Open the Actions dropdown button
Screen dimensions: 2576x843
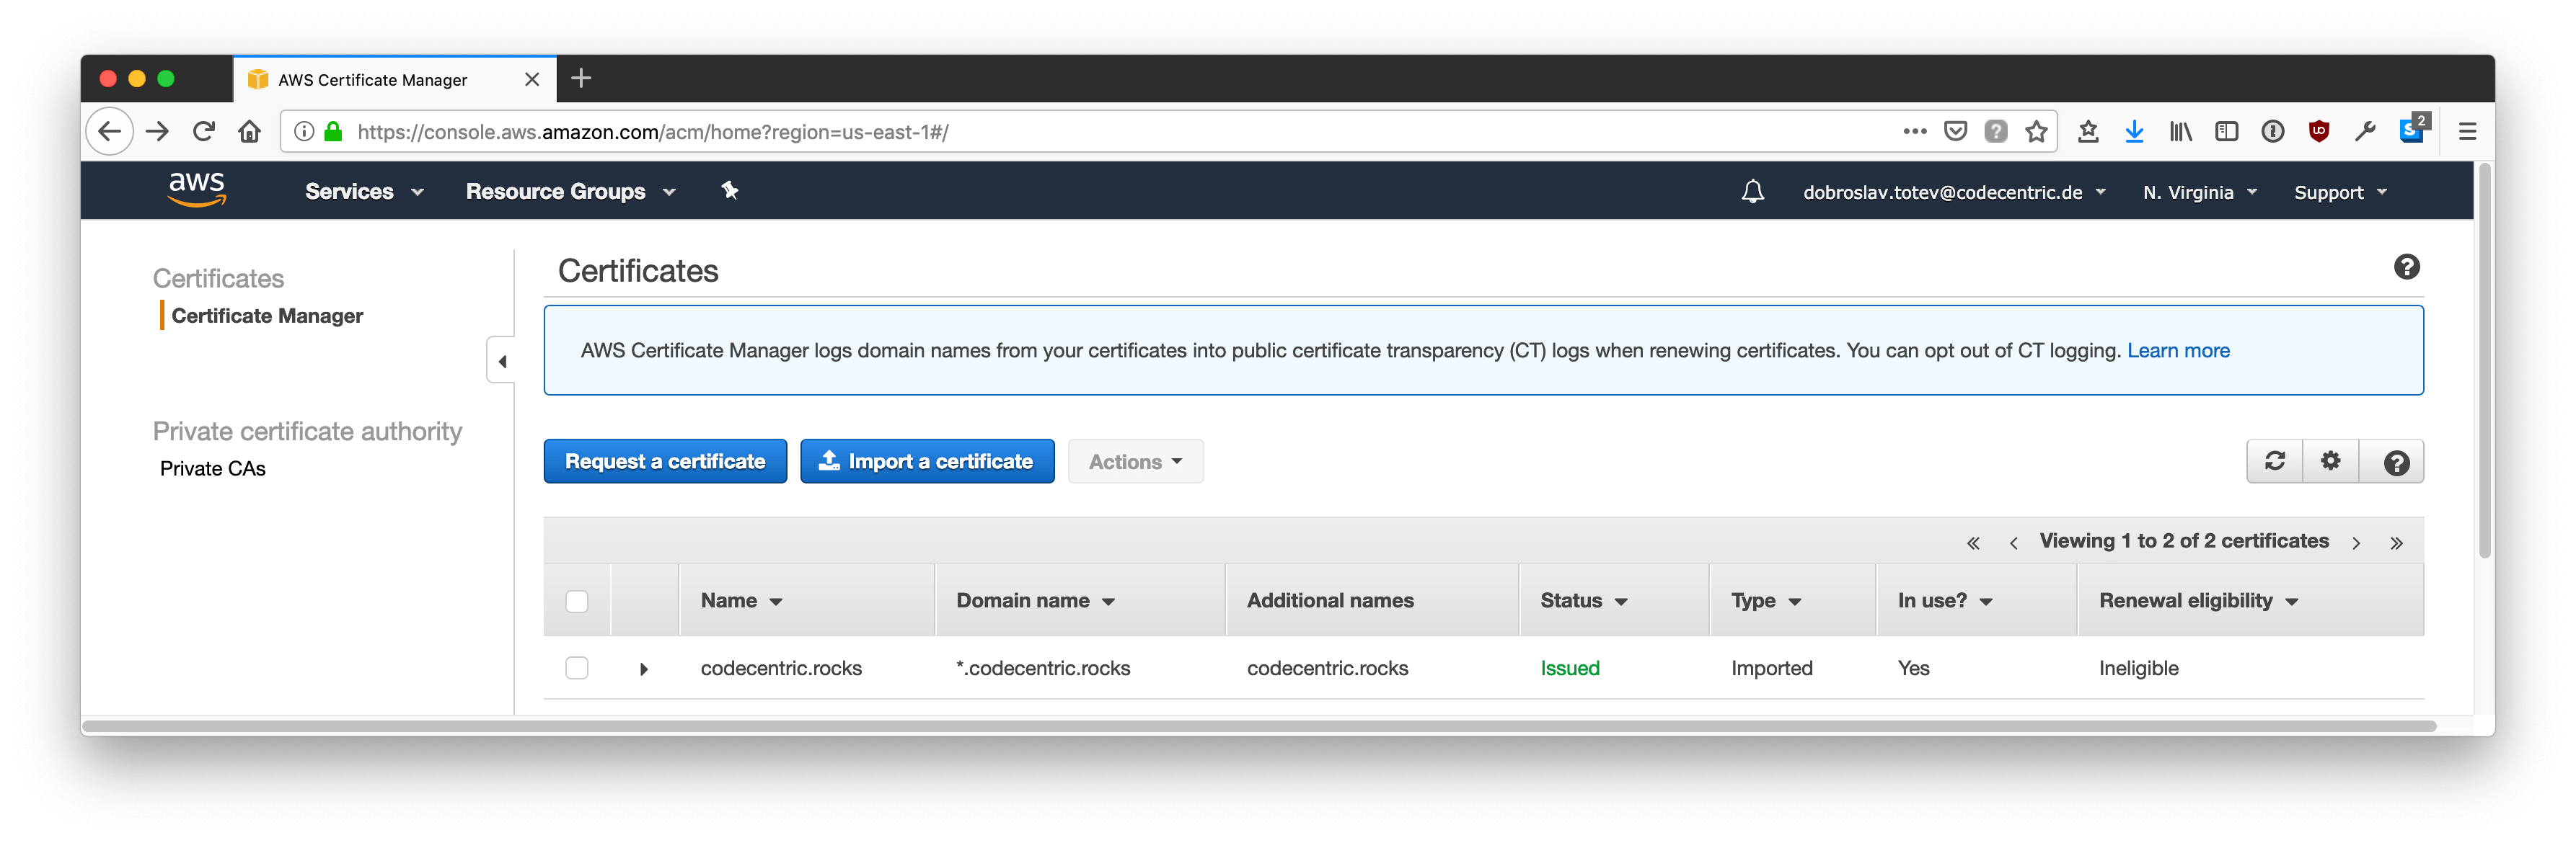[x=1135, y=461]
